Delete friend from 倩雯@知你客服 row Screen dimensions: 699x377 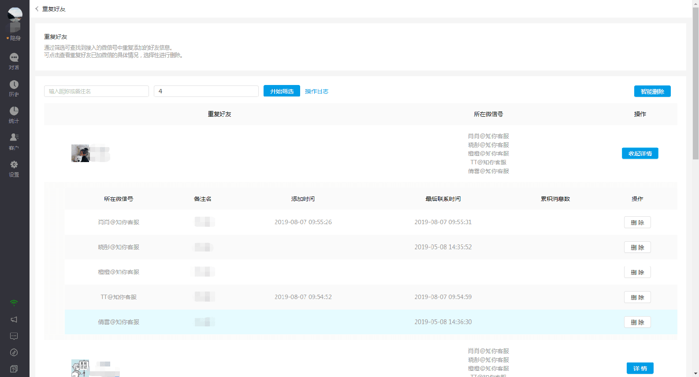click(x=637, y=322)
